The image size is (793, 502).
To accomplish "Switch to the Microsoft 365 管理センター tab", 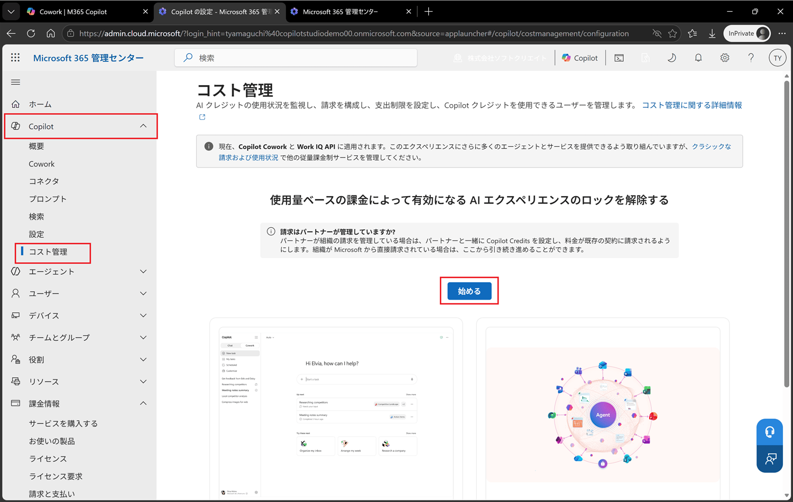I will coord(351,12).
